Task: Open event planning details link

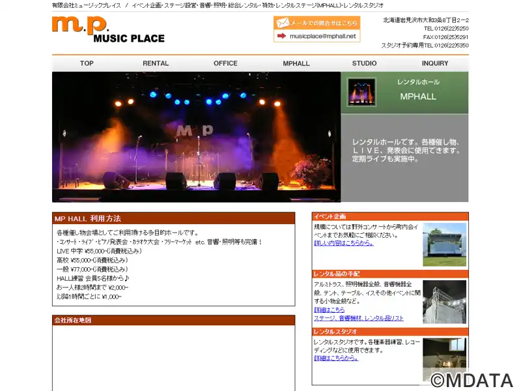Action: (344, 243)
